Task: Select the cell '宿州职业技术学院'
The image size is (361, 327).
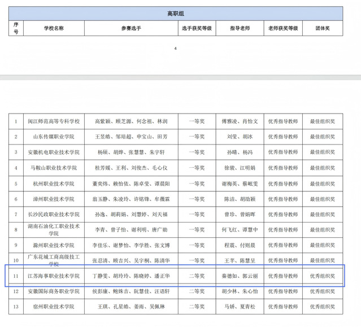Action: pos(54,307)
